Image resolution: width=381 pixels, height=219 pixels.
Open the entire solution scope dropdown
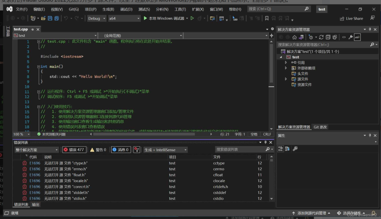click(37, 150)
